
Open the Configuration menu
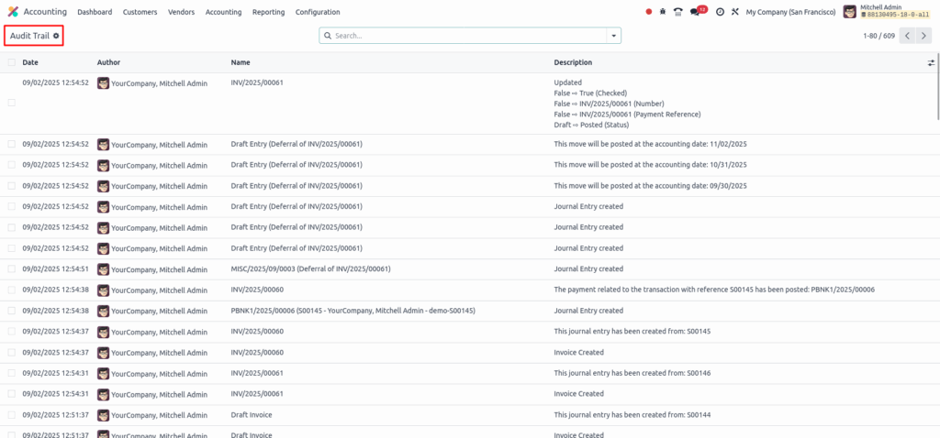318,12
